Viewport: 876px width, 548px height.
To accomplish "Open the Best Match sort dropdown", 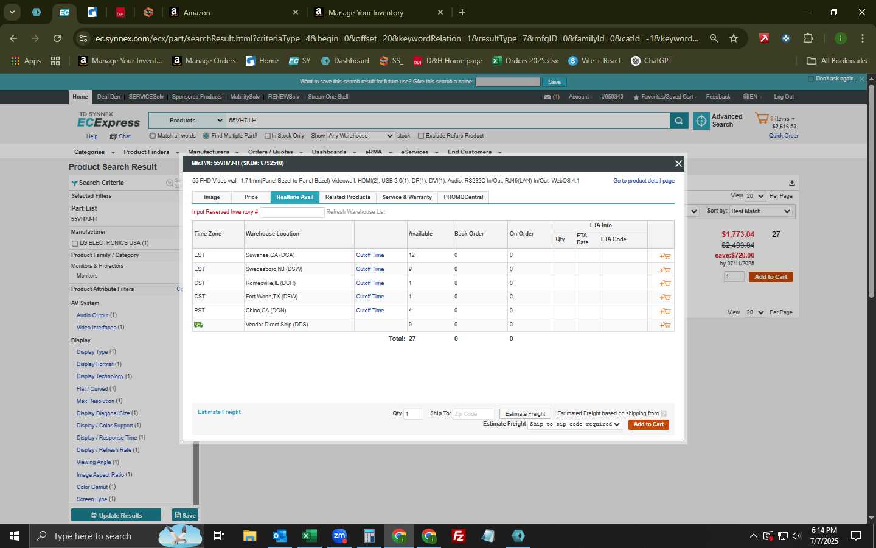I will tap(760, 211).
